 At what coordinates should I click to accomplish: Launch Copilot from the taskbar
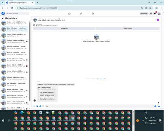coord(16,113)
